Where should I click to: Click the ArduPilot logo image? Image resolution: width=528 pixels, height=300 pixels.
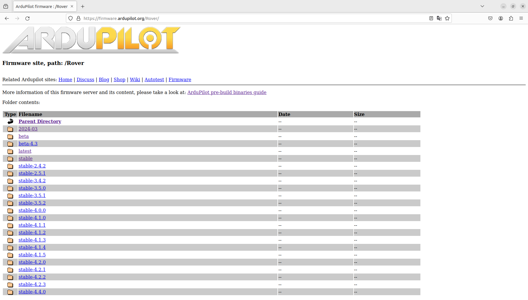(91, 40)
